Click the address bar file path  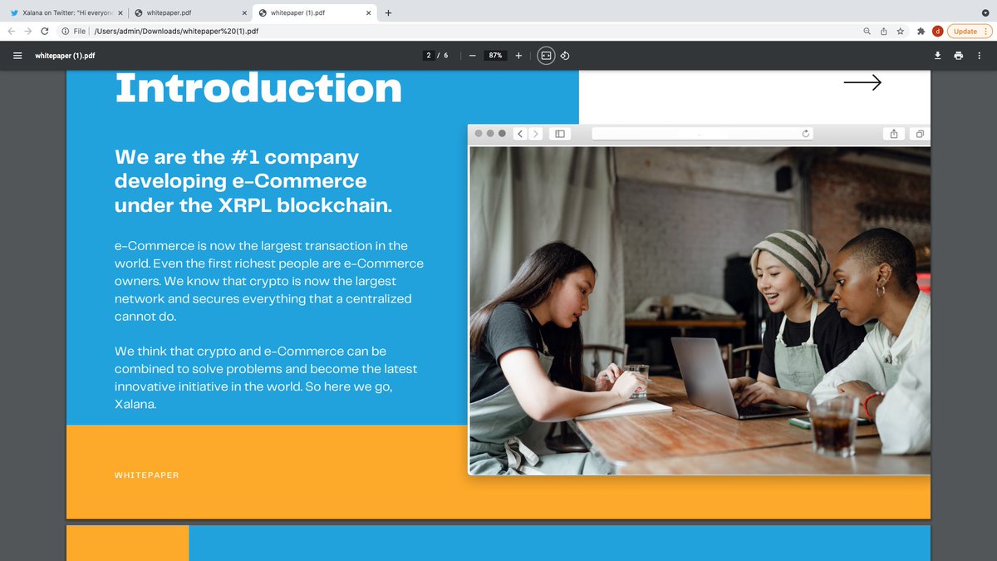176,31
